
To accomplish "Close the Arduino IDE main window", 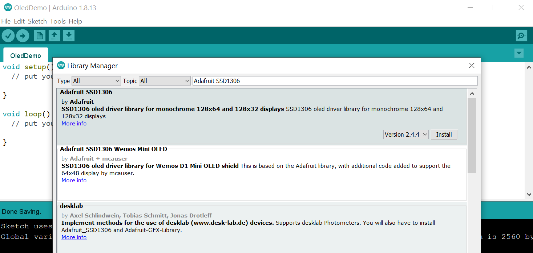I will click(x=521, y=8).
